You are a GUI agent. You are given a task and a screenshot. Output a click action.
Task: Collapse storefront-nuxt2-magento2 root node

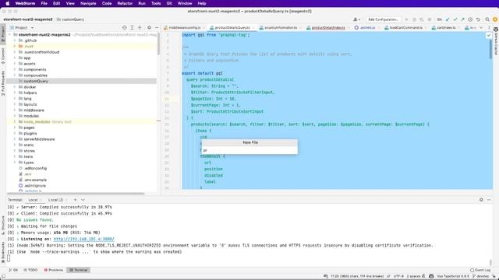click(x=10, y=34)
